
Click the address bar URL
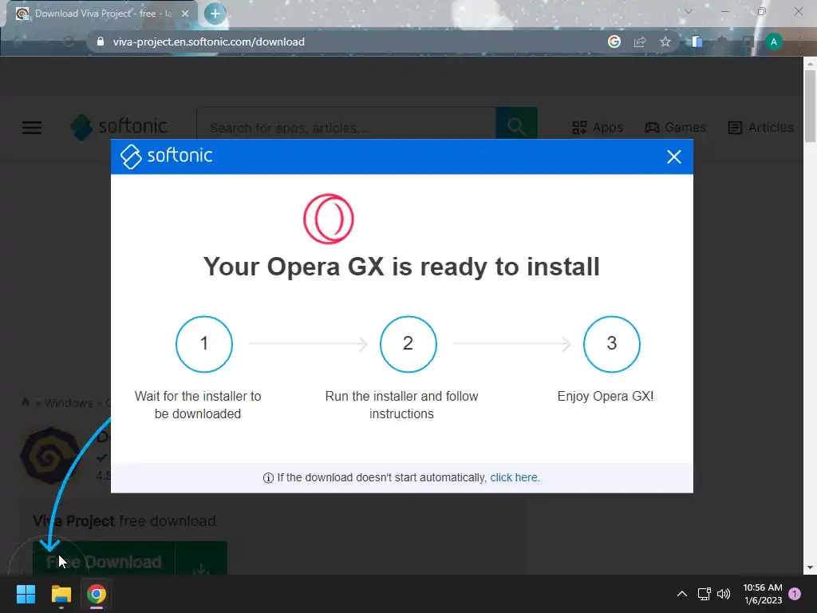(208, 42)
